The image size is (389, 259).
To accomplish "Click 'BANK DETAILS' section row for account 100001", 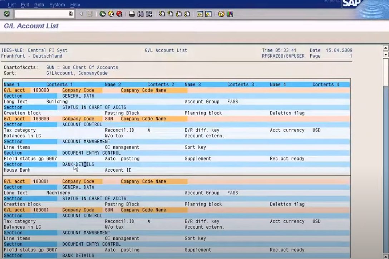I will tap(78, 255).
